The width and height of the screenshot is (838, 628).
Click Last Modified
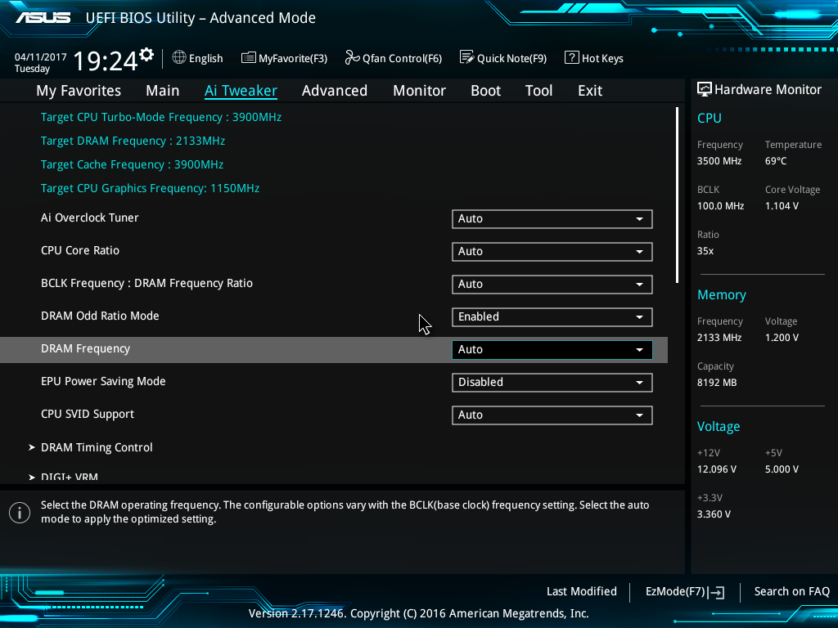582,591
